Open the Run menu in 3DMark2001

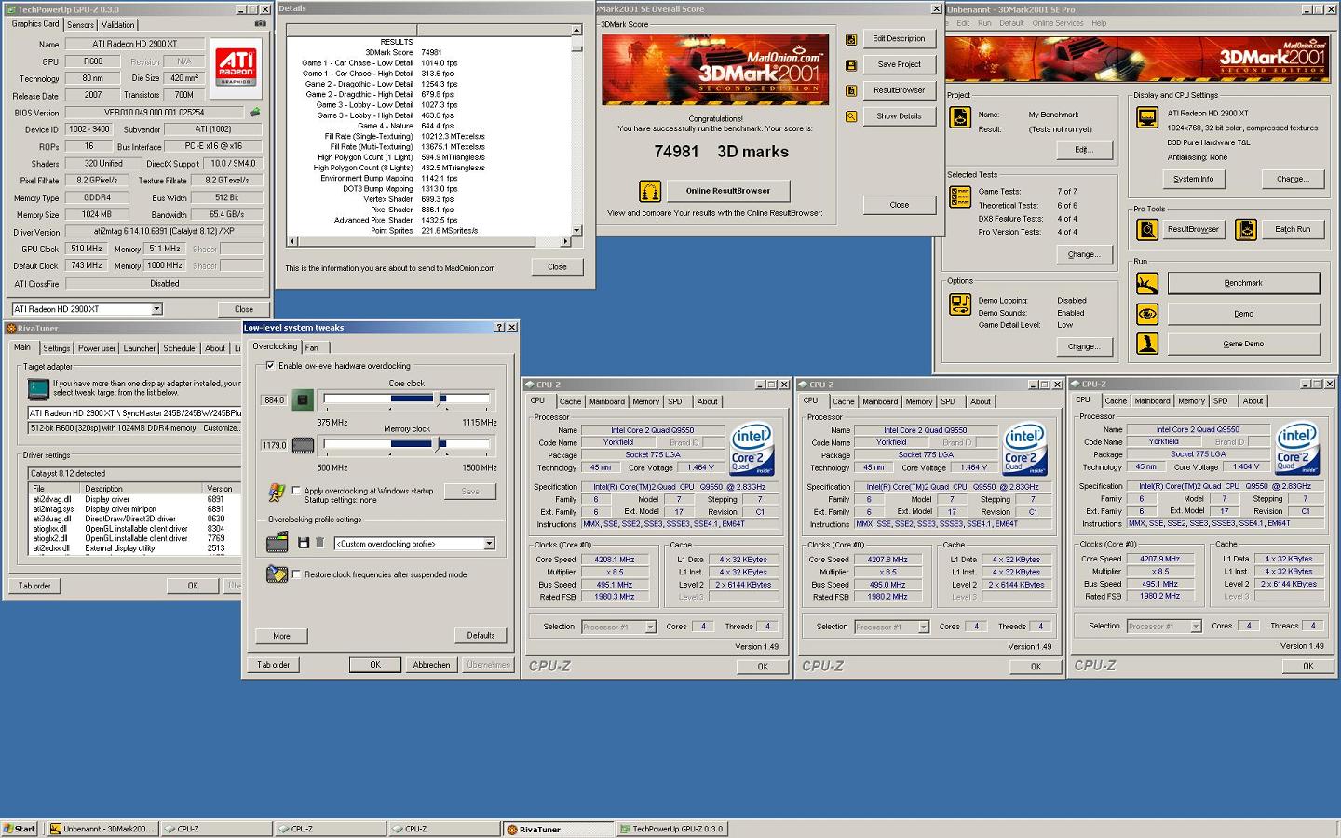(x=984, y=23)
